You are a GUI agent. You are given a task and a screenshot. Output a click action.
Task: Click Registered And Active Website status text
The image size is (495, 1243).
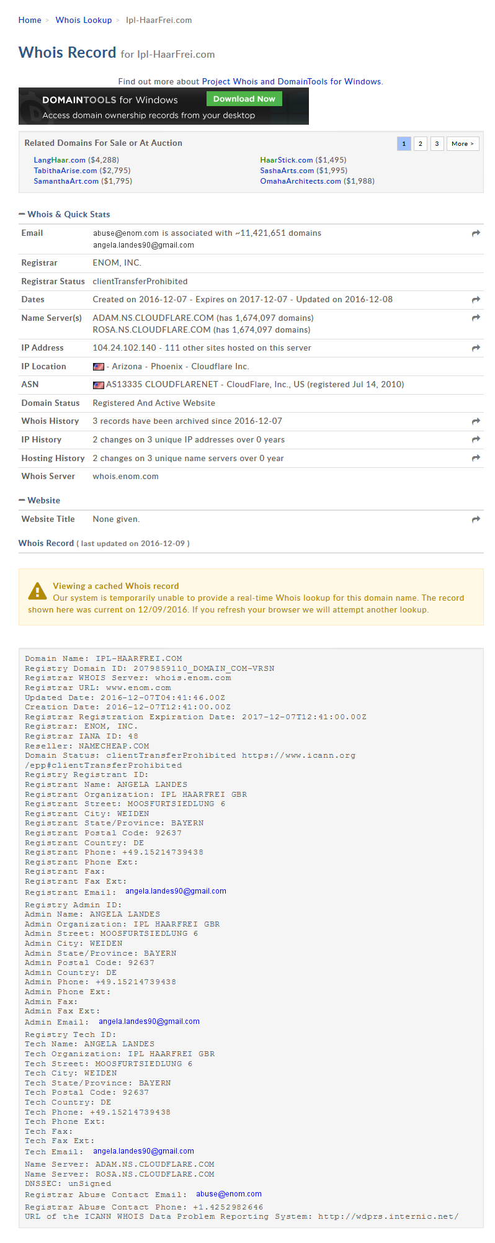(x=154, y=403)
